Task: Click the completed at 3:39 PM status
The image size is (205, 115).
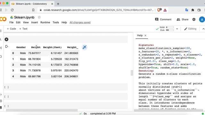Action: point(103,114)
